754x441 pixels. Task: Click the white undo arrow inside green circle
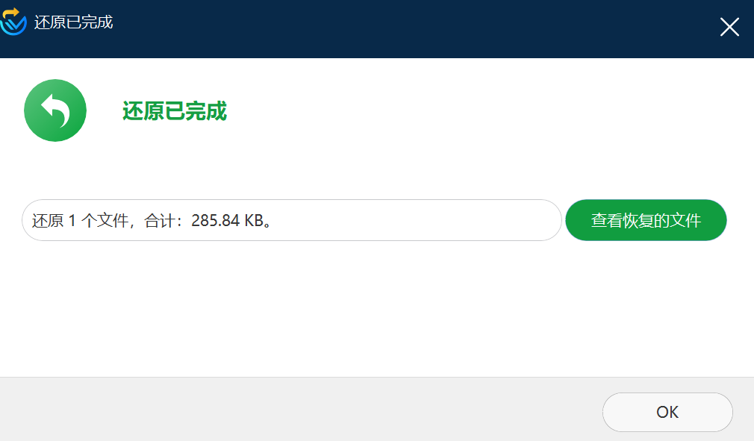[x=56, y=110]
